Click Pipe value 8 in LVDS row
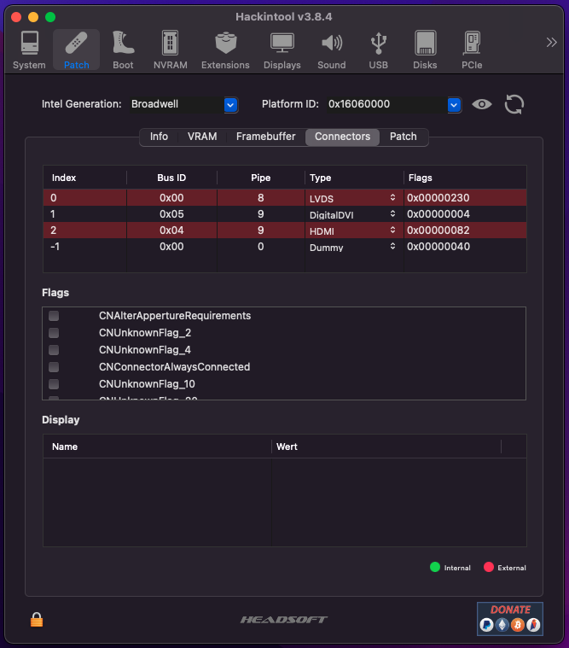 click(x=261, y=198)
